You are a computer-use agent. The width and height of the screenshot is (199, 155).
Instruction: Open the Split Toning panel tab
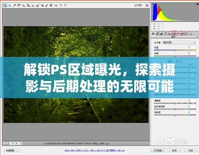170,33
